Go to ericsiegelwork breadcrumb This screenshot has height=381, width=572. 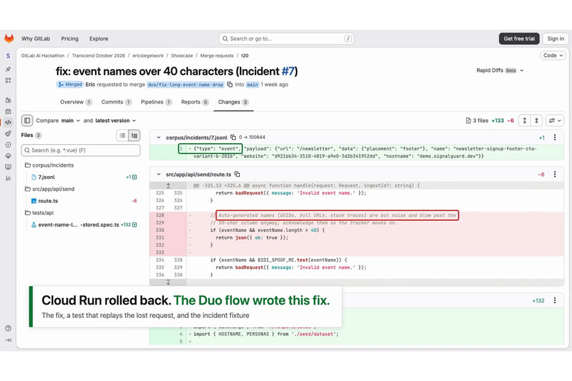(148, 56)
